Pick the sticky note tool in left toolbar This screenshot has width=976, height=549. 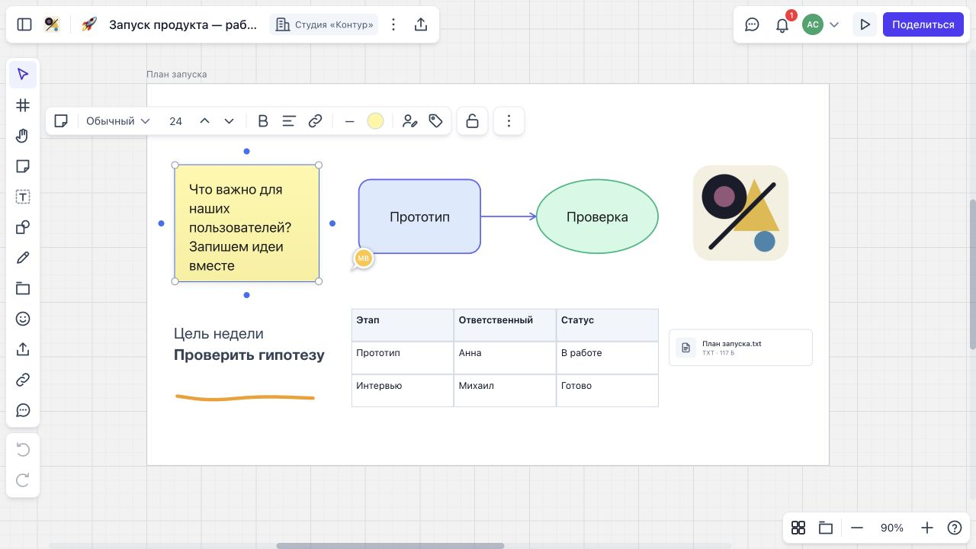pyautogui.click(x=23, y=166)
